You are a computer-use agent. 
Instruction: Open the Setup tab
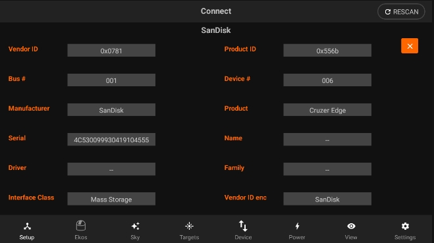point(27,230)
